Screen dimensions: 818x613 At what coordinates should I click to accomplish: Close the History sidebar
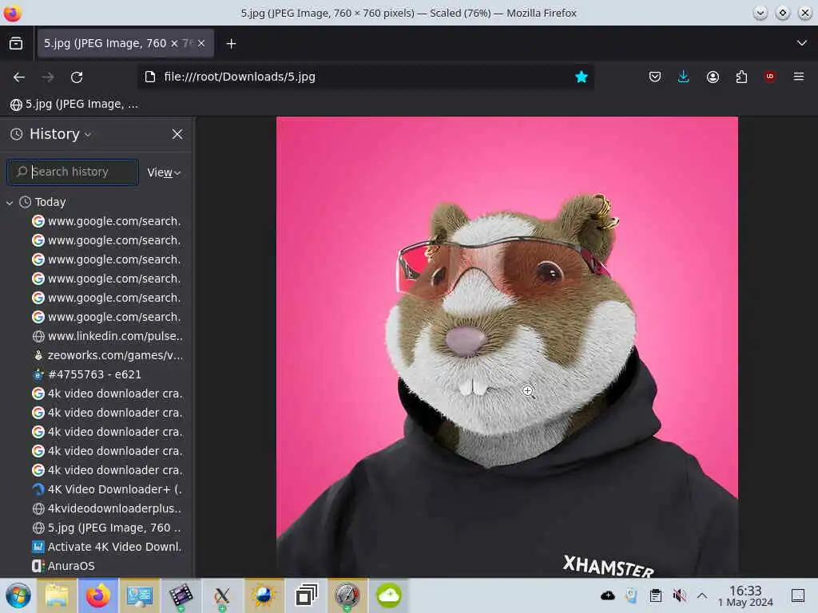[x=177, y=134]
